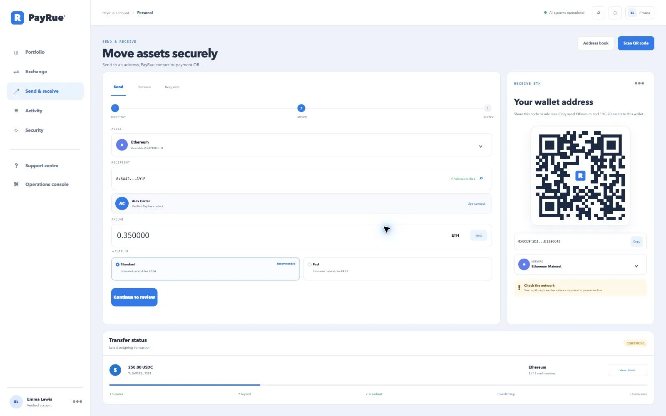This screenshot has height=416, width=666.
Task: Click the AC contact avatar
Action: pyautogui.click(x=122, y=203)
